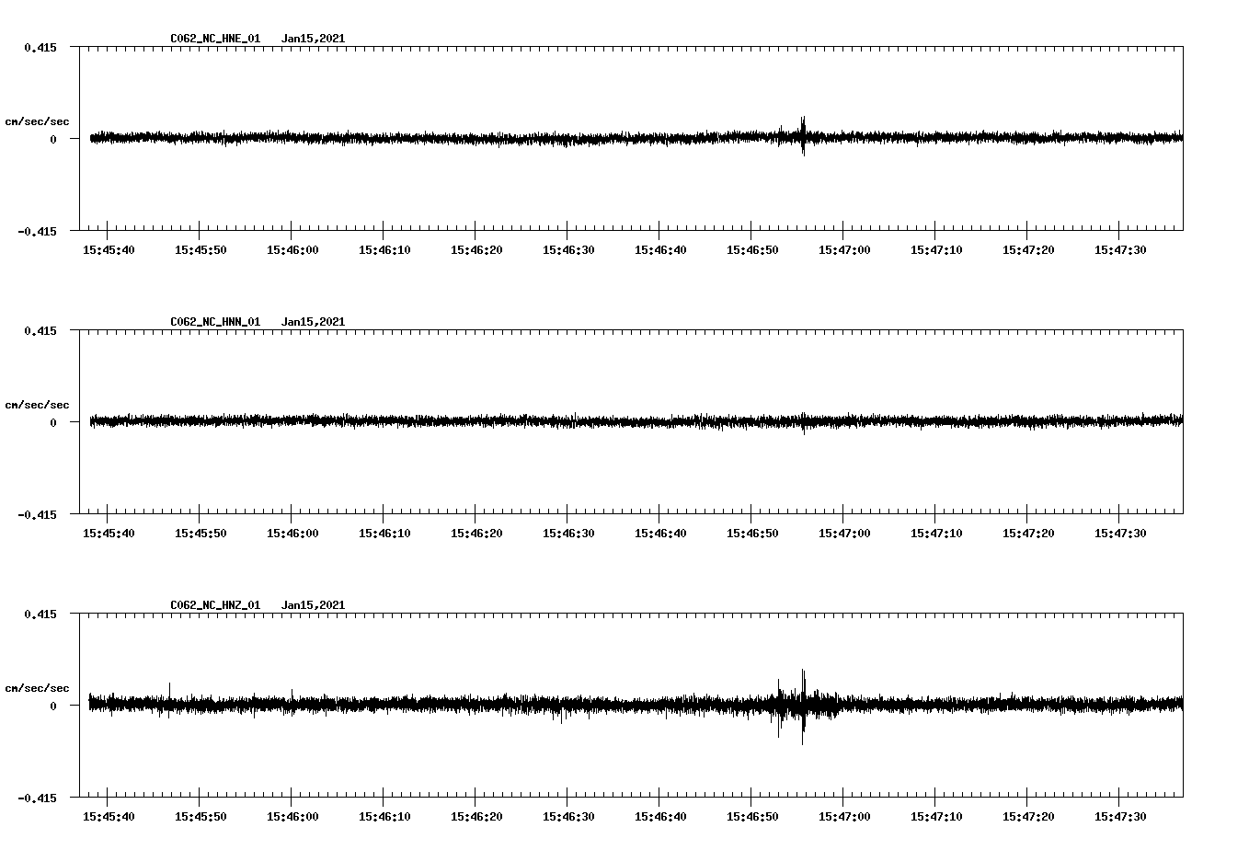Viewport: 1249px width, 850px height.
Task: Select the C062_NC_HNN_01 channel label
Action: click(213, 321)
